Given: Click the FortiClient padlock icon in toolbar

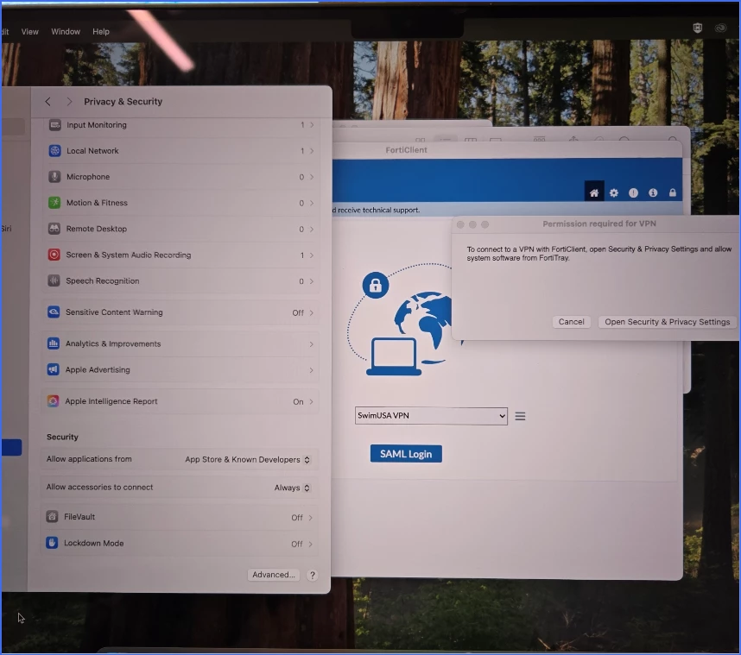Looking at the screenshot, I should [x=673, y=192].
